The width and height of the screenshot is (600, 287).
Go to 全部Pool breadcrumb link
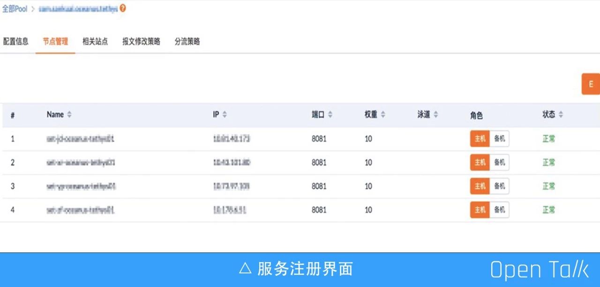pos(15,8)
